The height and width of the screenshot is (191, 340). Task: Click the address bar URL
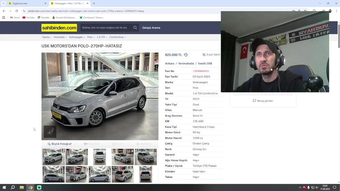click(86, 11)
